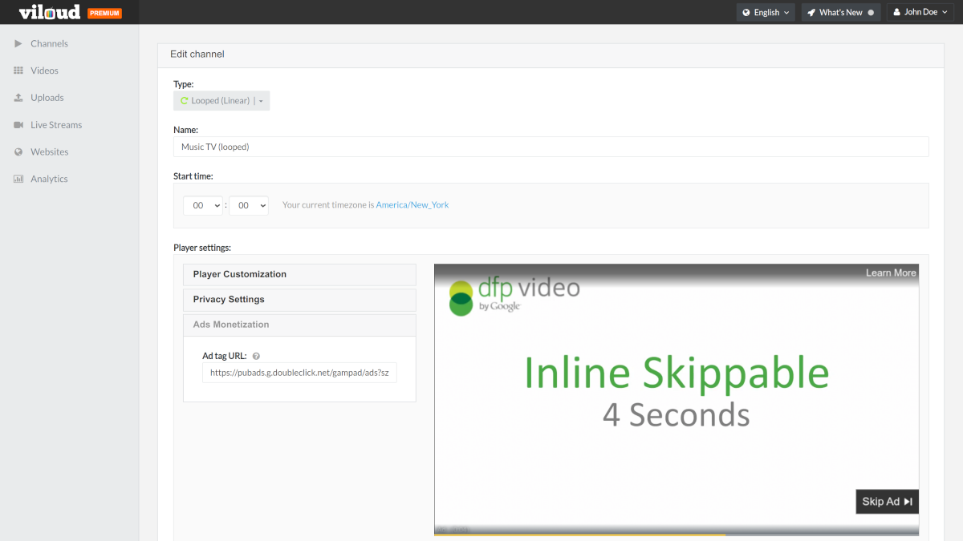Open the America/New_York timezone link
This screenshot has height=541, width=963.
coord(412,204)
